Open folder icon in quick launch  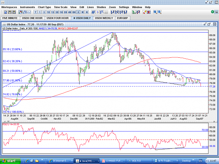37,161
